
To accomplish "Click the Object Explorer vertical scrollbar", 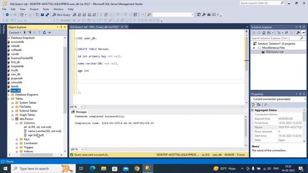I will [65, 80].
